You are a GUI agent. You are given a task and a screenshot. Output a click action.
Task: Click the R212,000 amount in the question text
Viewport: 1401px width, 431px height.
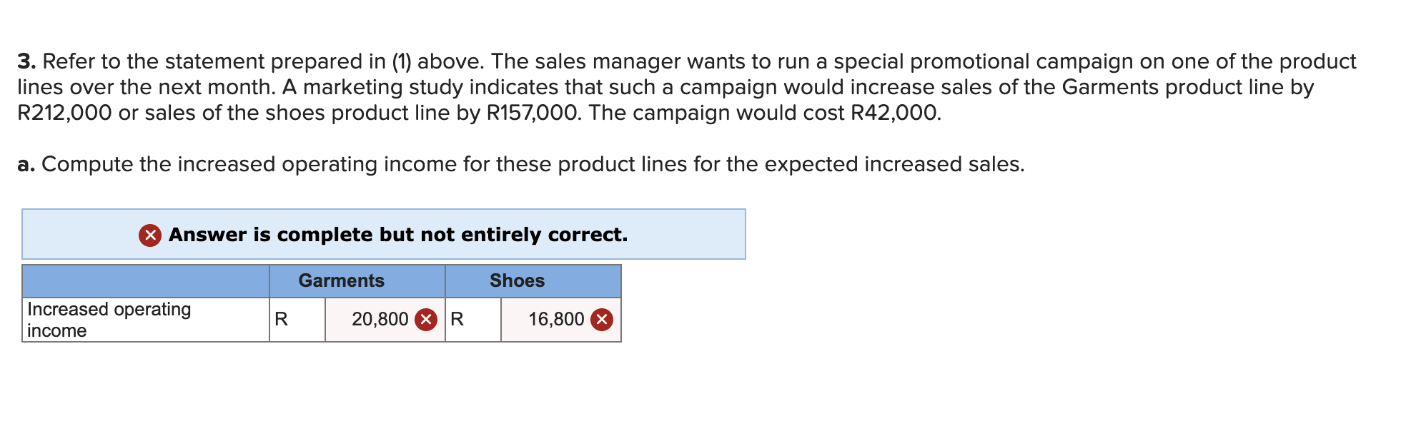pyautogui.click(x=64, y=113)
